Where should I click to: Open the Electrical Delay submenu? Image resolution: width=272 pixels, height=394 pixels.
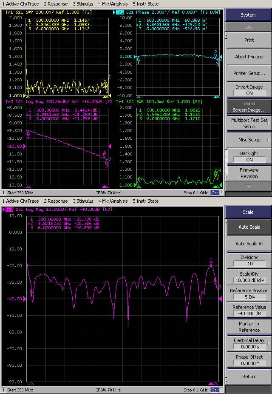[249, 343]
